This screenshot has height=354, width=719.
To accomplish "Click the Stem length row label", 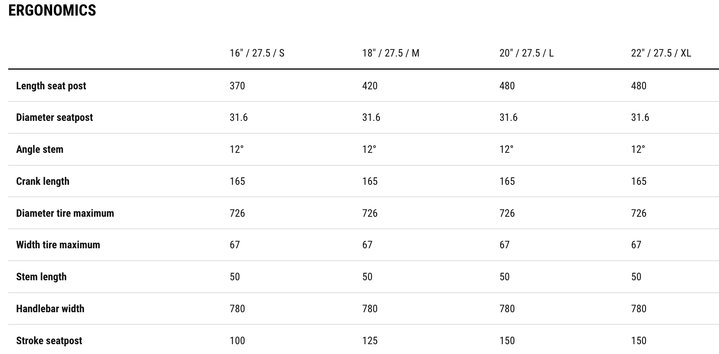I will point(41,277).
